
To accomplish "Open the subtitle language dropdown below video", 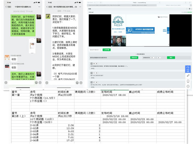I will click(x=95, y=50).
